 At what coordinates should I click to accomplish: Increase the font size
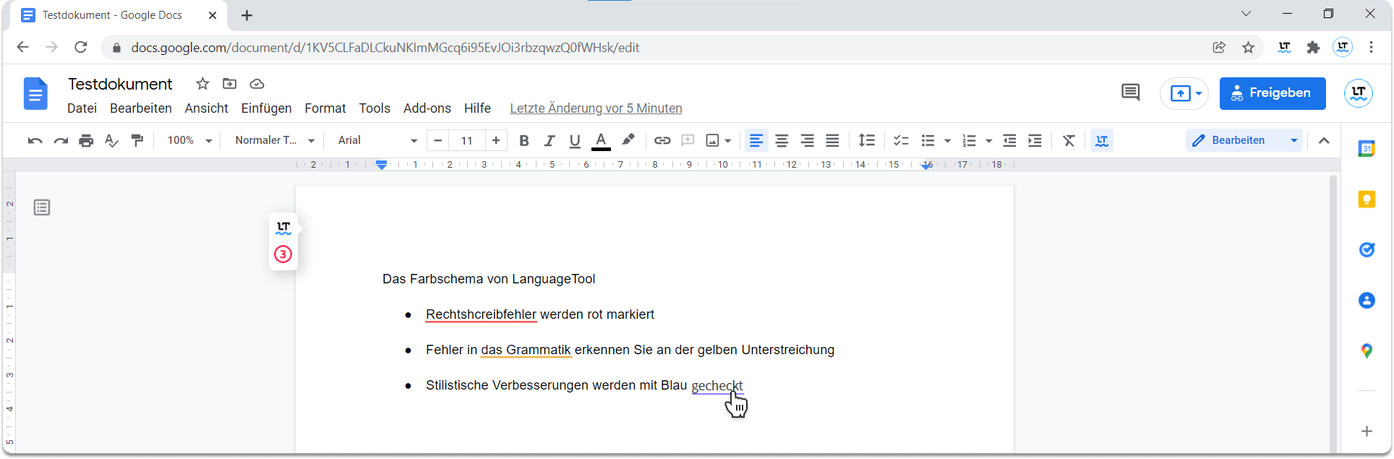496,140
